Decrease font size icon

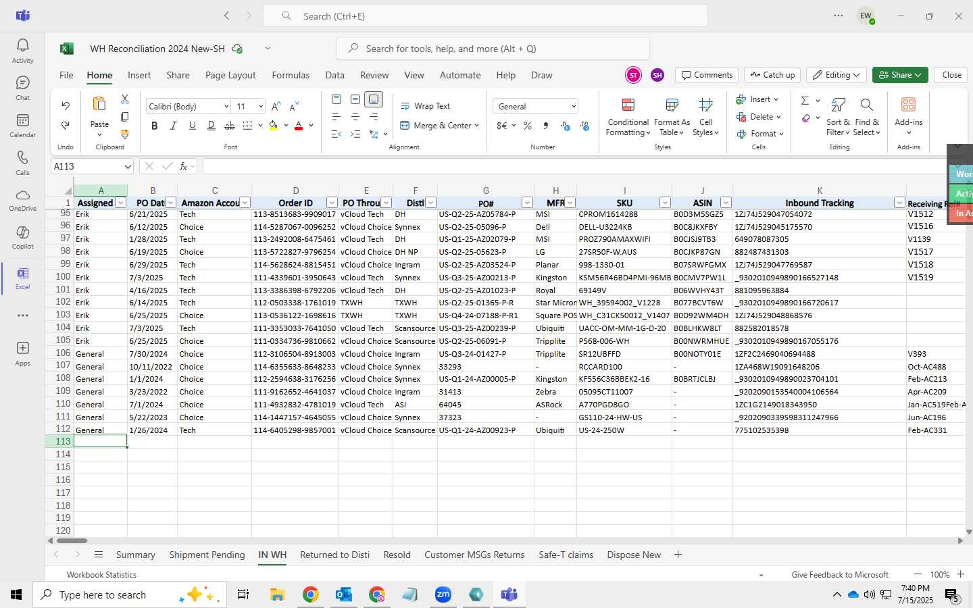(294, 106)
